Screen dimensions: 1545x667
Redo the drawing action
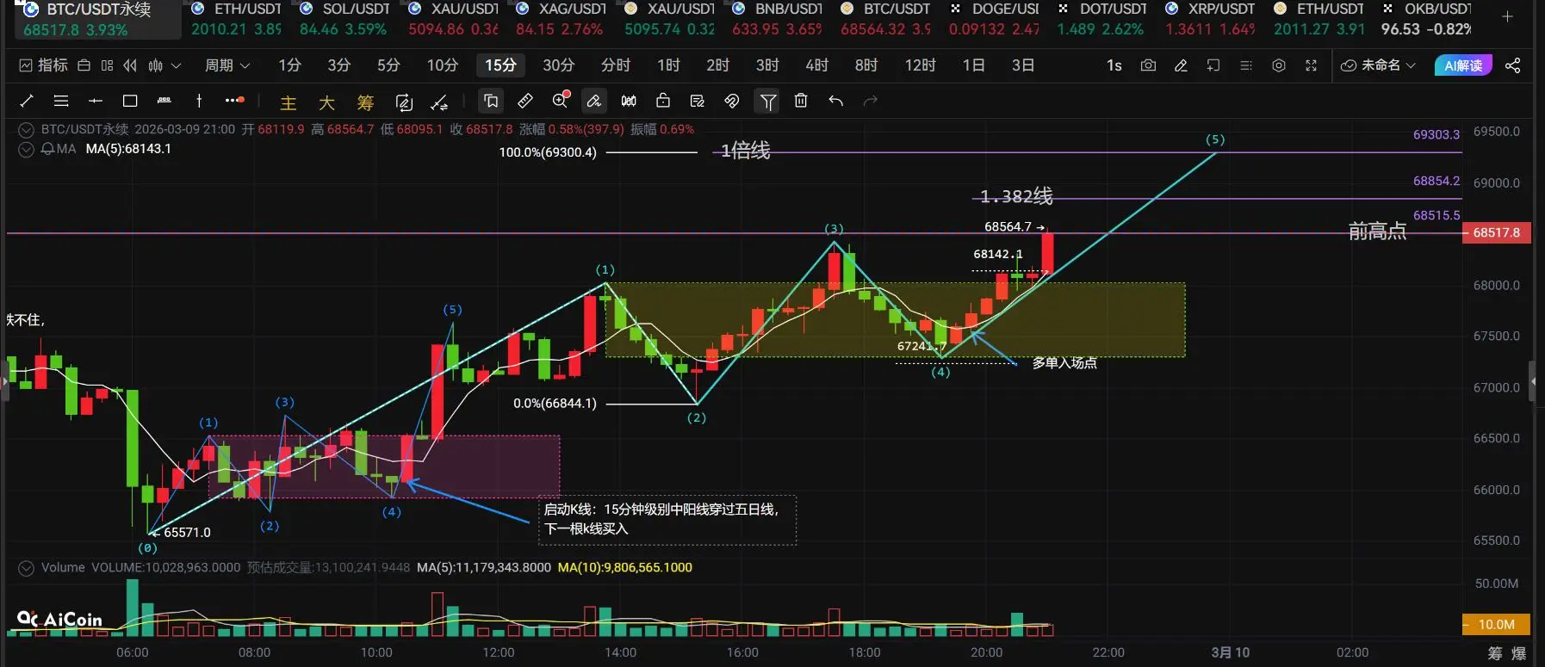click(871, 102)
